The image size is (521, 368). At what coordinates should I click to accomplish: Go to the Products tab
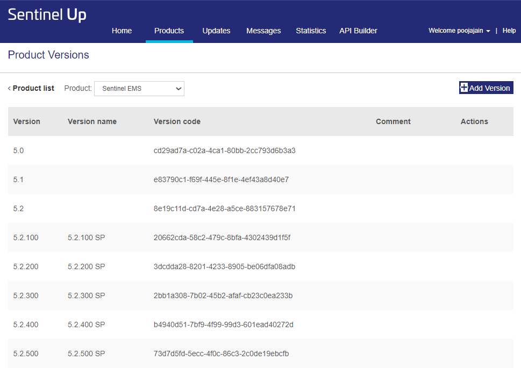click(x=169, y=31)
